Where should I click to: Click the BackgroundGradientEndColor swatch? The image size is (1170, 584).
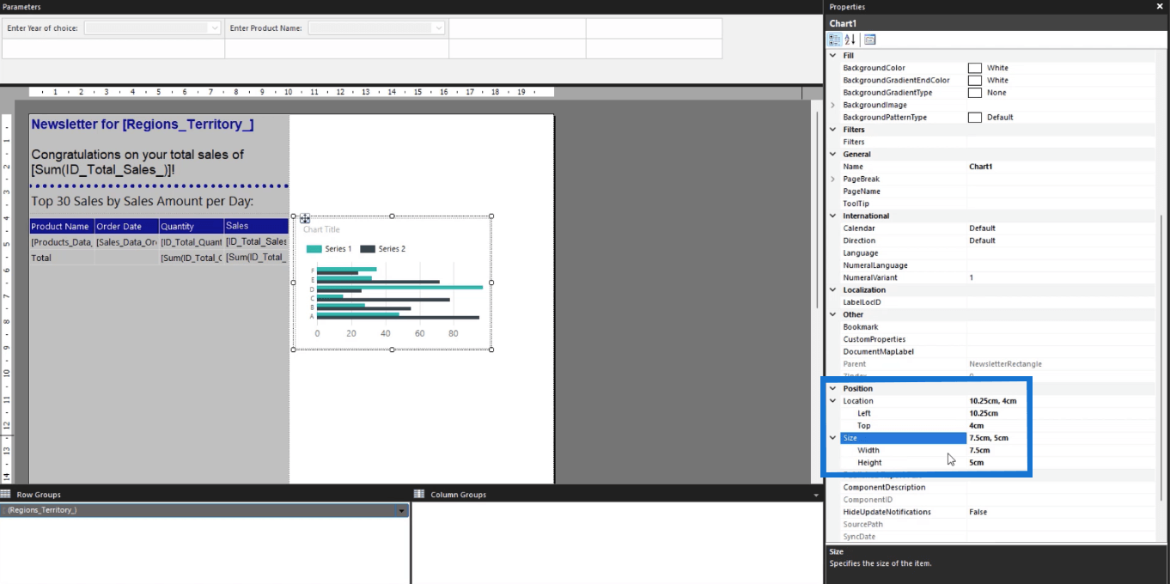pos(975,81)
